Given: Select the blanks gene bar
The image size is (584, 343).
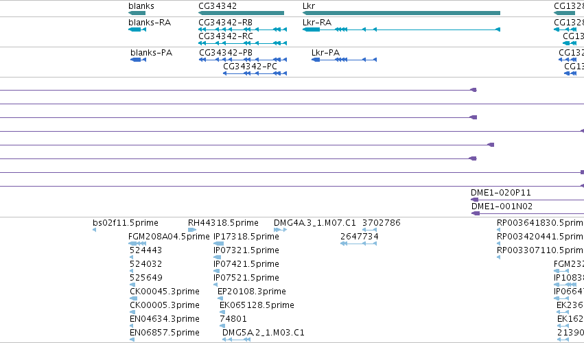Looking at the screenshot, I should 137,13.
